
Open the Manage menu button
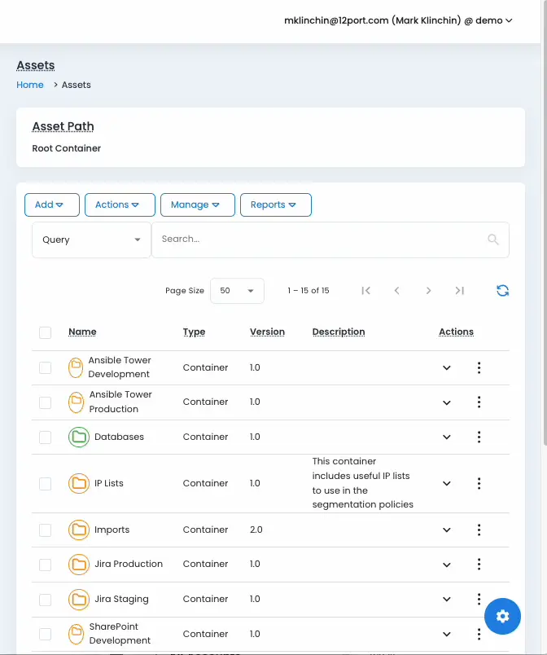pyautogui.click(x=197, y=205)
